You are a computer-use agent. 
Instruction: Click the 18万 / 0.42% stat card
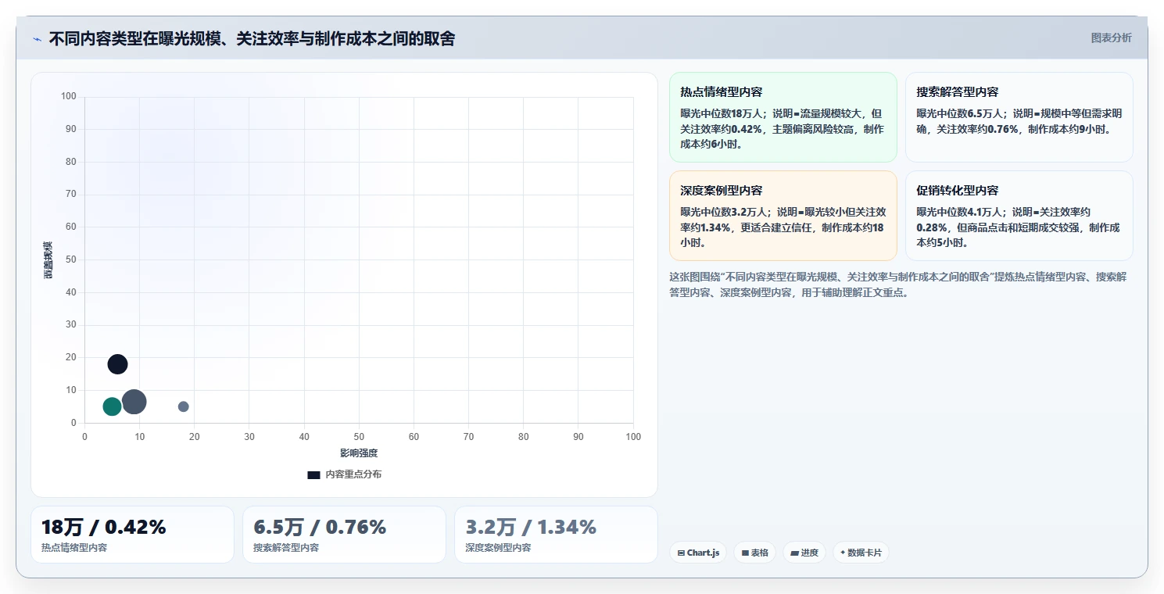click(132, 535)
